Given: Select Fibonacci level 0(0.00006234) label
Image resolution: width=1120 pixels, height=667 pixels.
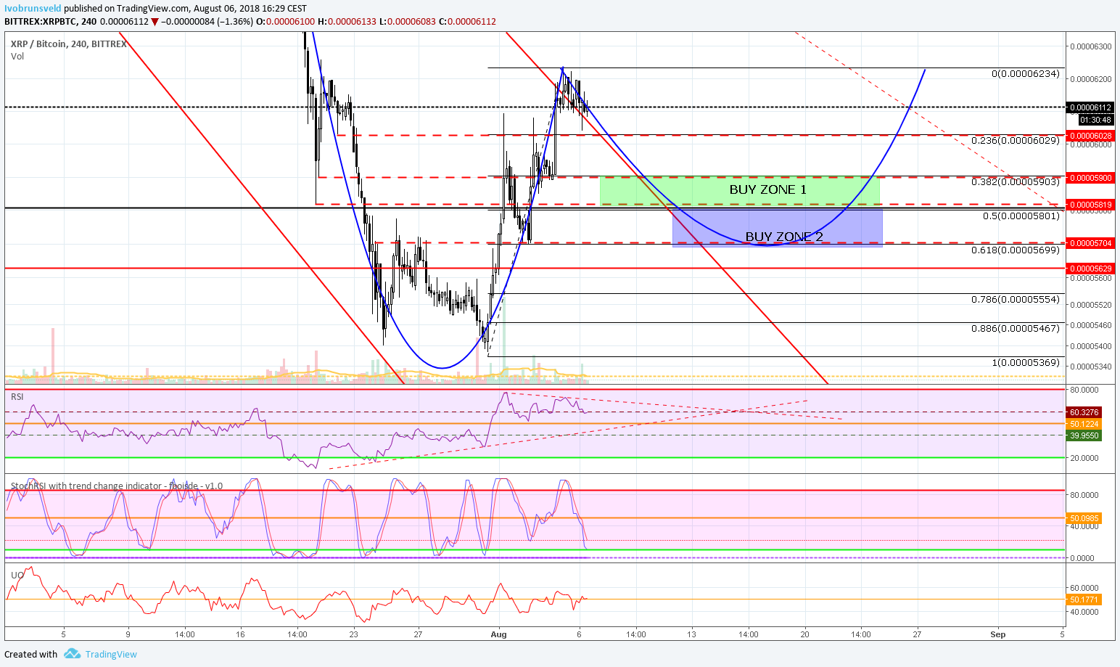Looking at the screenshot, I should pyautogui.click(x=1026, y=74).
